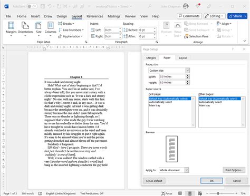Open the Orientation options

[25, 29]
